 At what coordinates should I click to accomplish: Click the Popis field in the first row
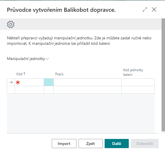click(x=87, y=82)
